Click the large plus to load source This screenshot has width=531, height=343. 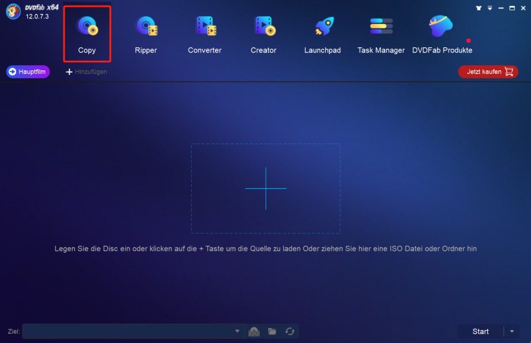(x=266, y=189)
